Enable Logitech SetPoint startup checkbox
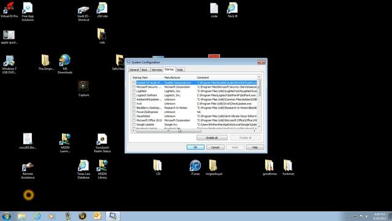 point(134,95)
